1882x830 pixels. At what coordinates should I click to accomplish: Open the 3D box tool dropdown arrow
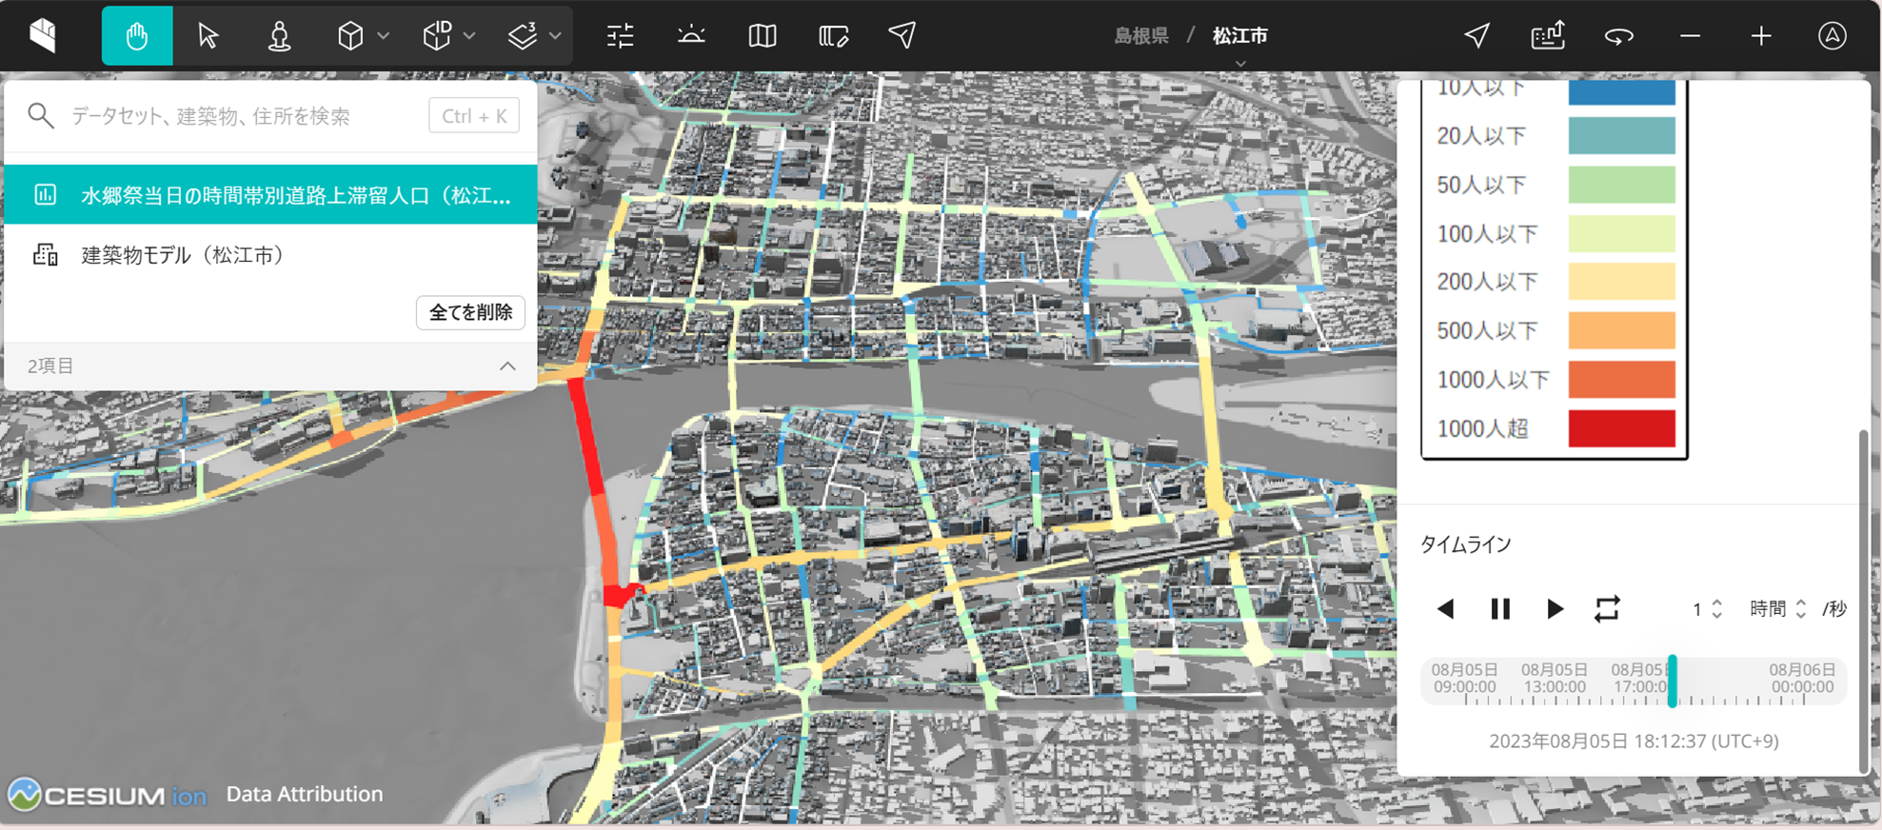[x=384, y=36]
